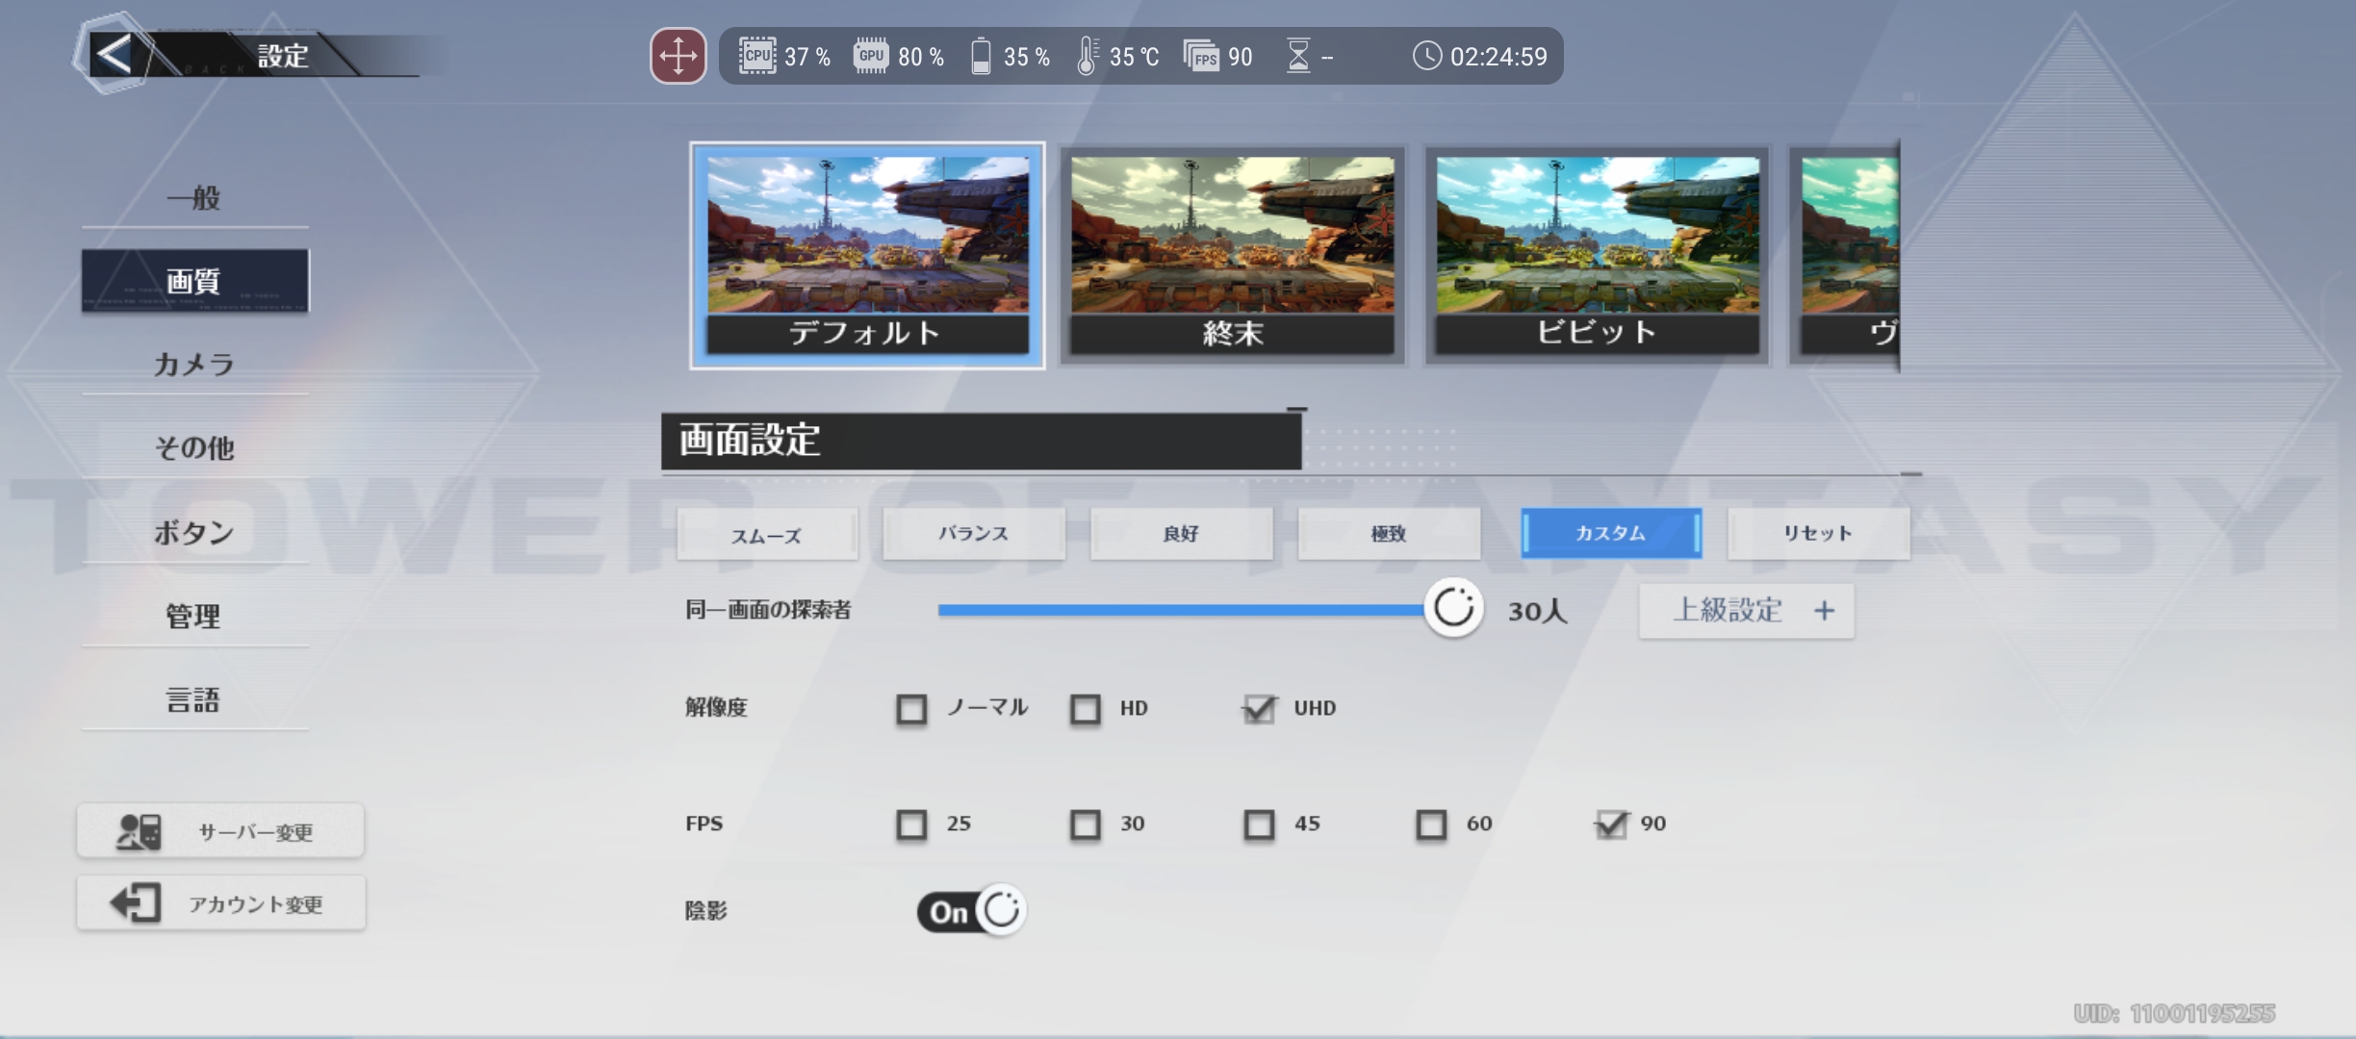Expand 上級設定 advanced settings
The height and width of the screenshot is (1039, 2356).
point(1746,611)
